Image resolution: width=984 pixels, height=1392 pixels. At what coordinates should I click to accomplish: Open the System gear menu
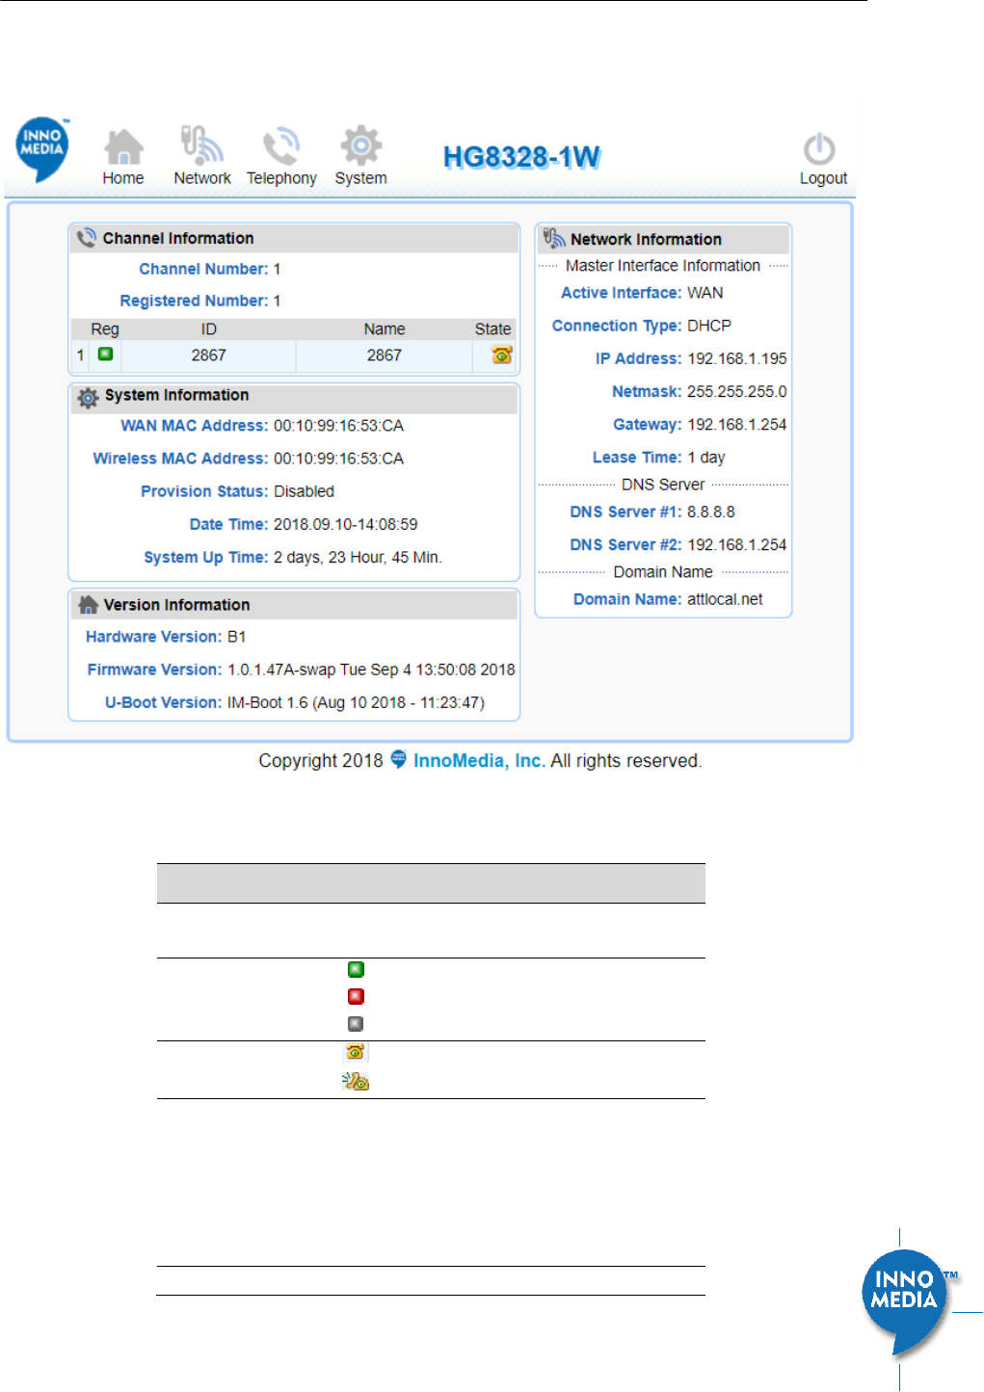[360, 145]
